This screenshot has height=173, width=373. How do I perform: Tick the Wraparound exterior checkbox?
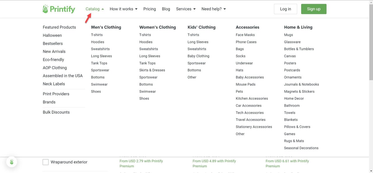click(x=46, y=162)
